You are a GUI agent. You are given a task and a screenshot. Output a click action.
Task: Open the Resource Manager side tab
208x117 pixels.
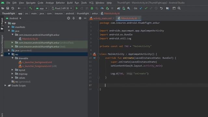click(2, 45)
